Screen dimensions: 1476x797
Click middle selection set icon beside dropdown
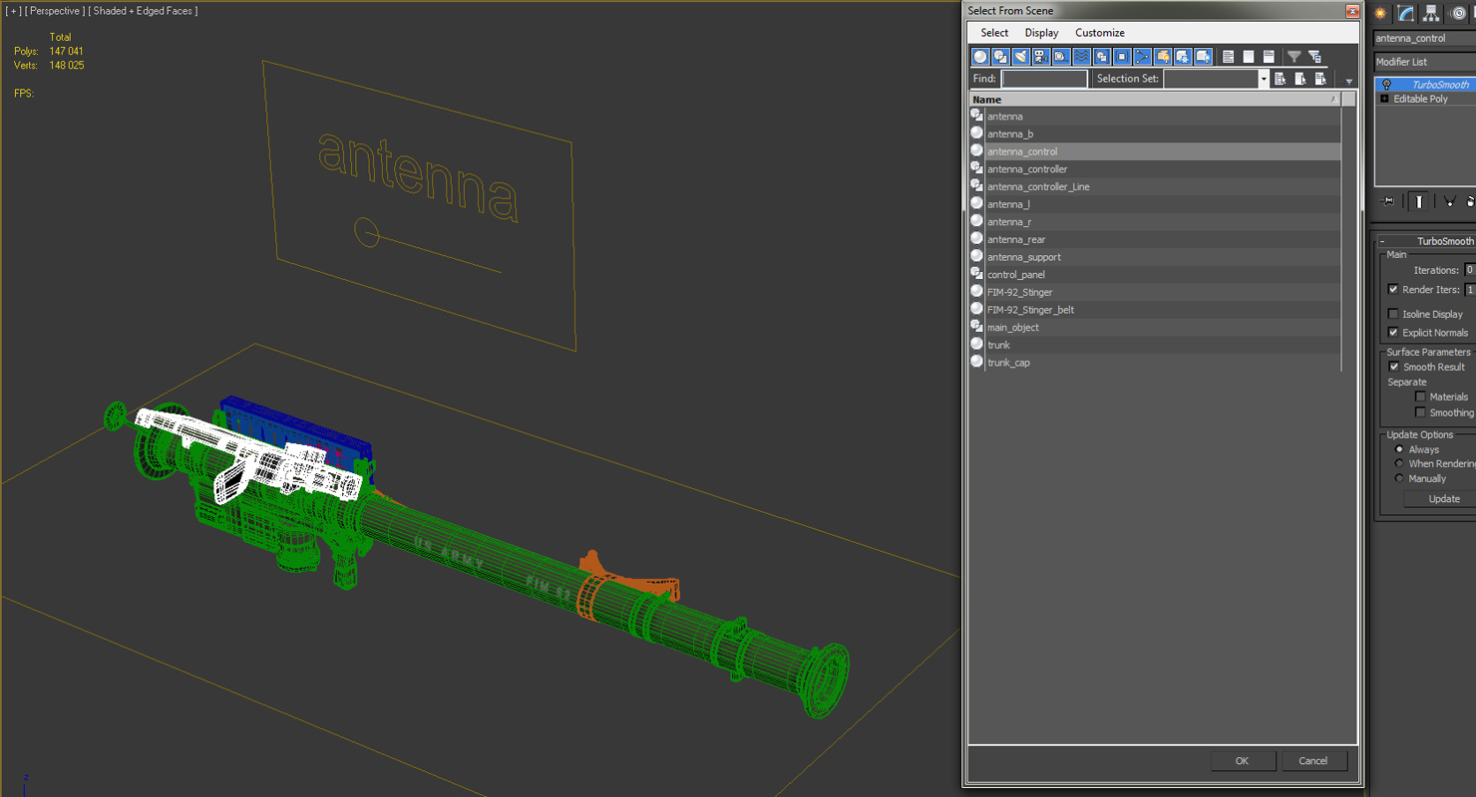pyautogui.click(x=1300, y=79)
